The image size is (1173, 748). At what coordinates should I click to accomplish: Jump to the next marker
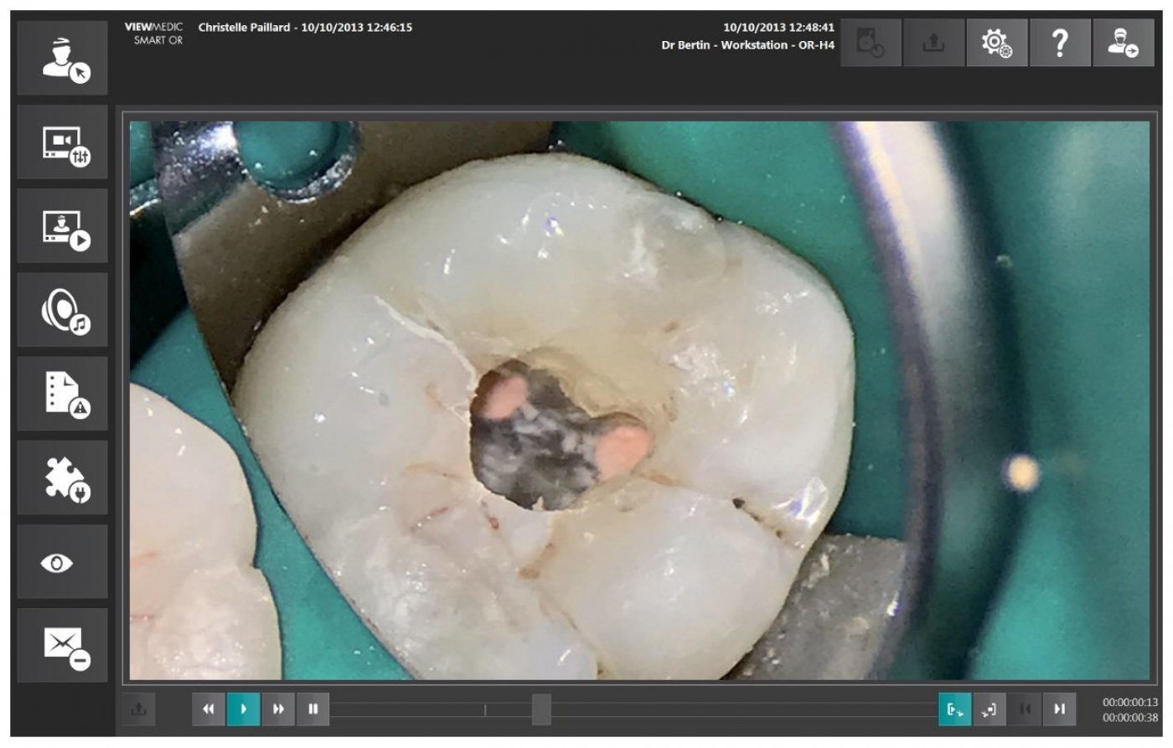(x=1059, y=709)
